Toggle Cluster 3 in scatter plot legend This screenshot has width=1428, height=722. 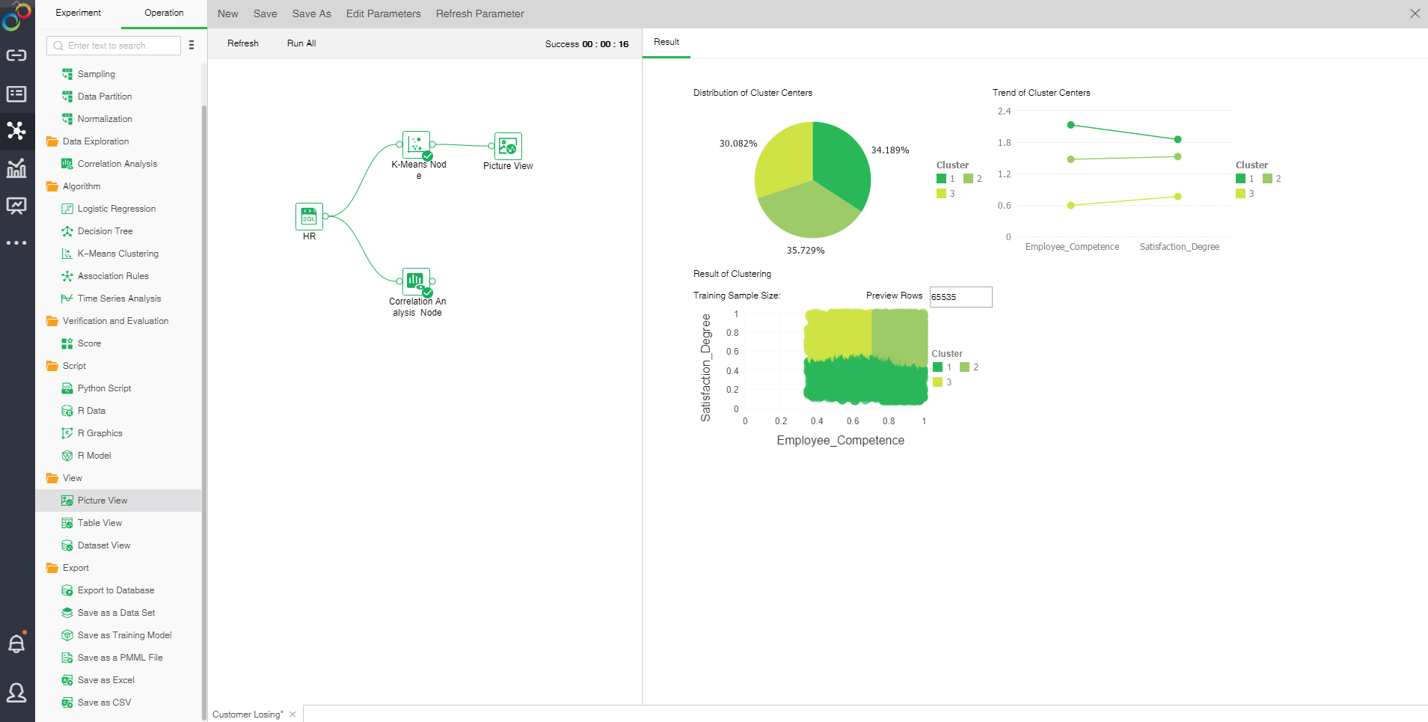tap(943, 382)
